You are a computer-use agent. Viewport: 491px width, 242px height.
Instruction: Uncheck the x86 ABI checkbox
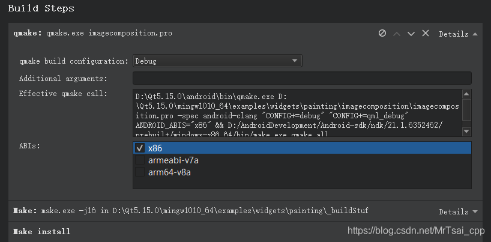click(x=139, y=148)
